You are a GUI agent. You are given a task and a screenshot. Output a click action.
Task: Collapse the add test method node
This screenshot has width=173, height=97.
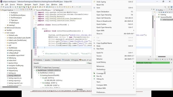(41, 78)
